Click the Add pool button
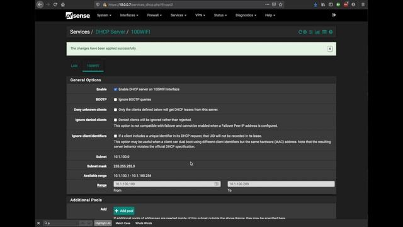Viewport: 403px width, 227px height. 124,211
